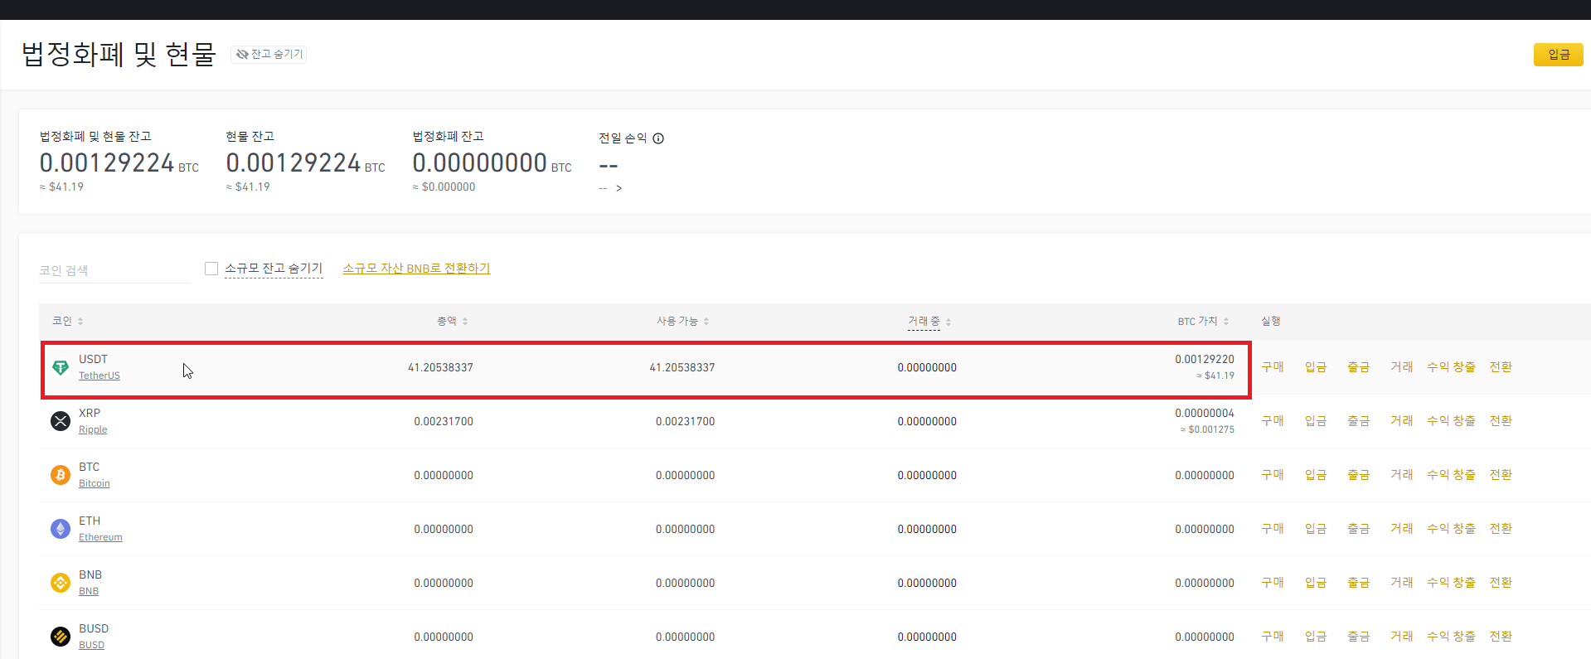Click 거래 in the BUSD row

(x=1402, y=637)
